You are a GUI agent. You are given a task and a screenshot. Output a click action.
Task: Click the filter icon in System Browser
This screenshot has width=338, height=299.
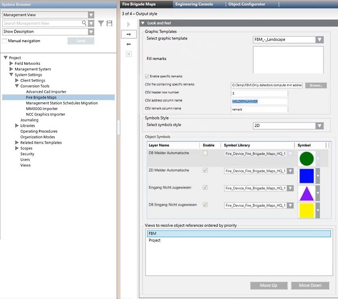[101, 23]
